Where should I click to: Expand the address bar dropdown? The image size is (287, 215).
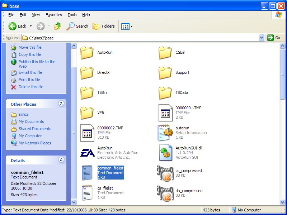tap(262, 38)
